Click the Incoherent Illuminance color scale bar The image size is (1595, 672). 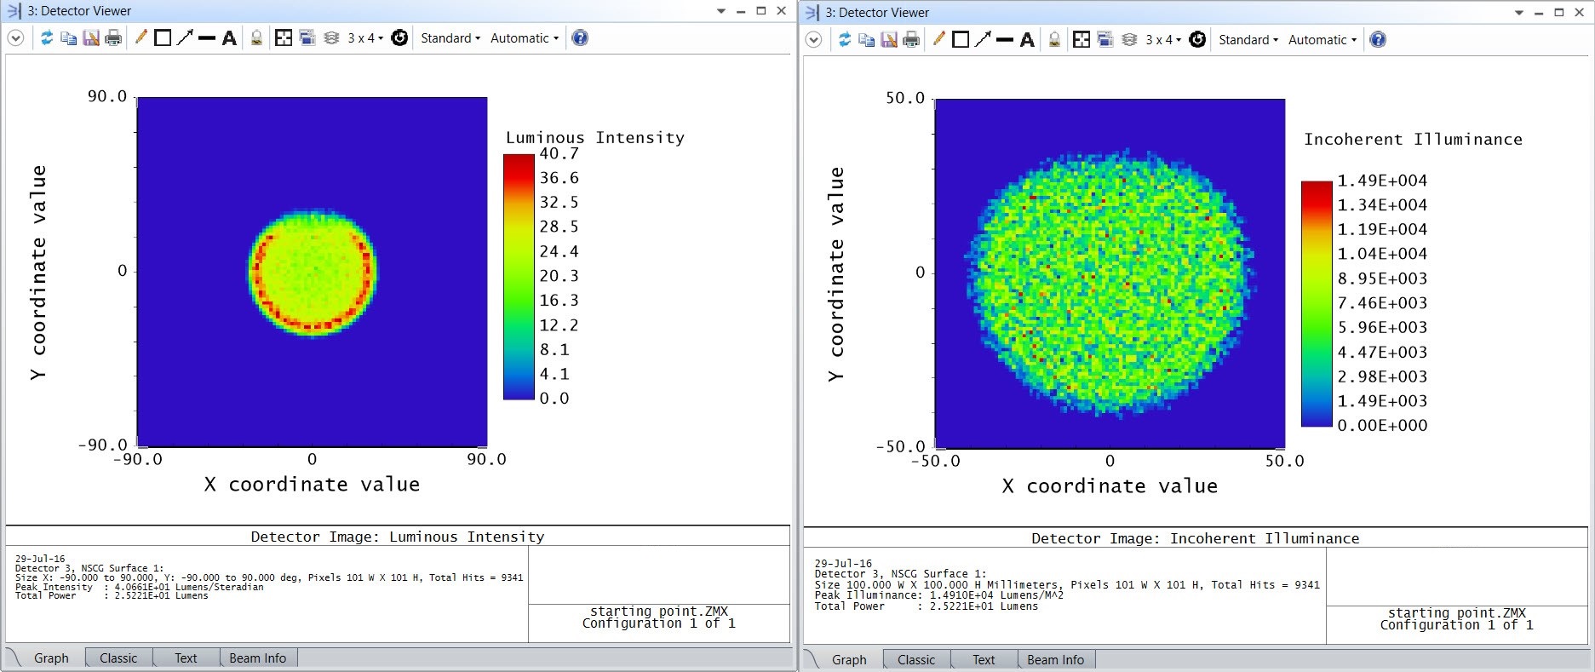coord(1317,304)
